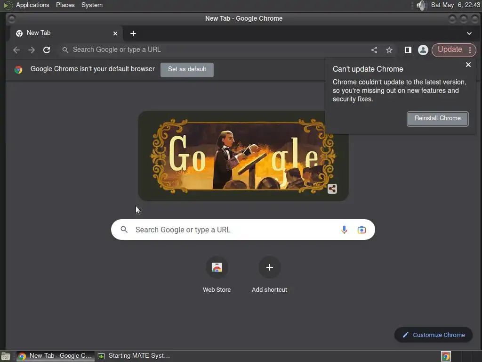Click the Chrome logo in default-browser bar

[x=18, y=70]
